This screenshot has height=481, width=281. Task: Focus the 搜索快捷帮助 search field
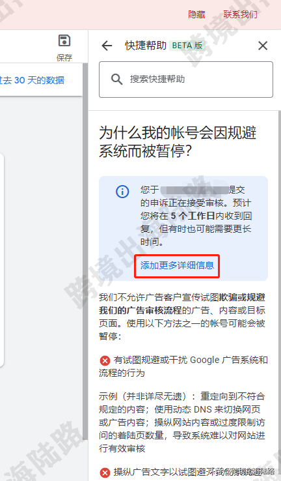[186, 80]
